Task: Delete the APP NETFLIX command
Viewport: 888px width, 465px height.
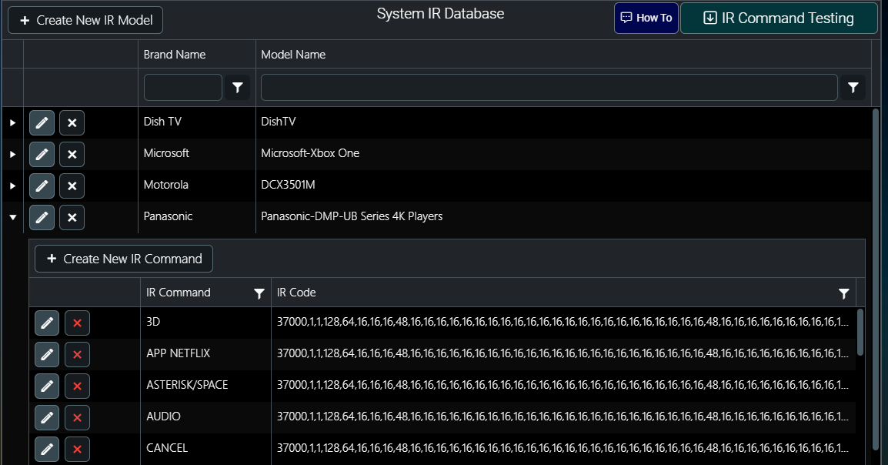Action: coord(77,355)
